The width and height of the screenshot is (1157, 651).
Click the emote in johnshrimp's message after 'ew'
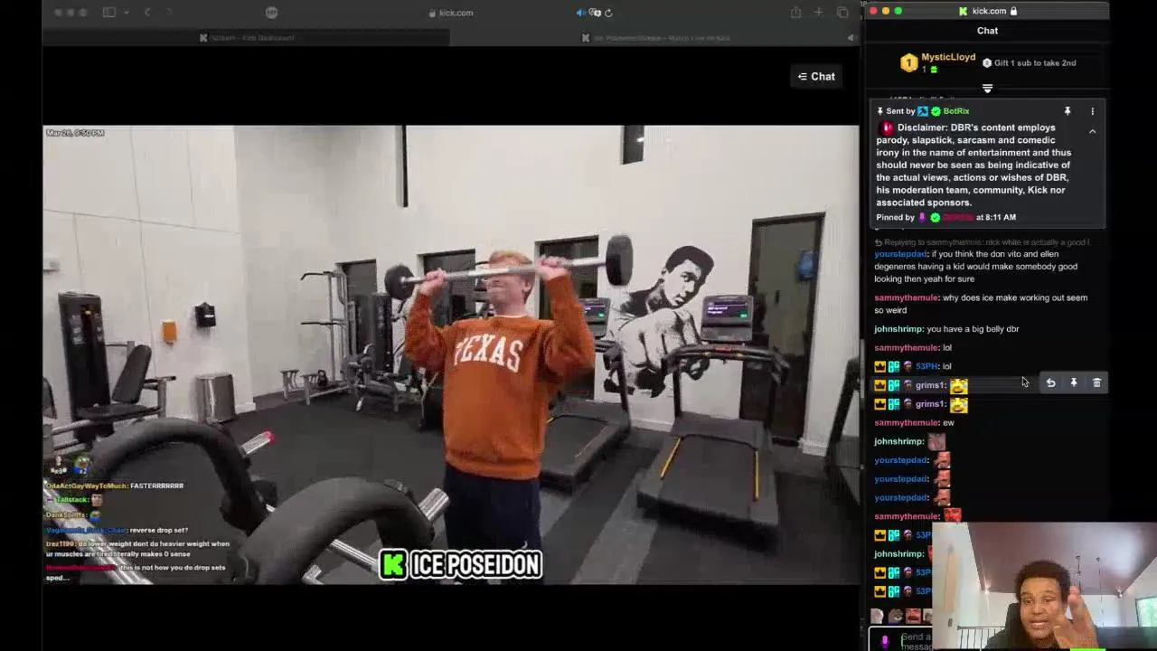click(x=936, y=442)
